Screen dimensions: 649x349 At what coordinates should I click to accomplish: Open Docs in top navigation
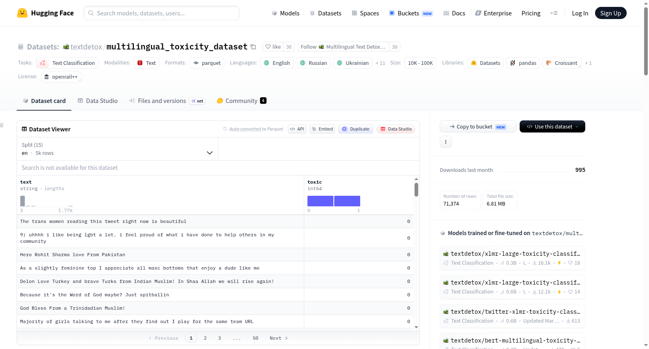(454, 13)
